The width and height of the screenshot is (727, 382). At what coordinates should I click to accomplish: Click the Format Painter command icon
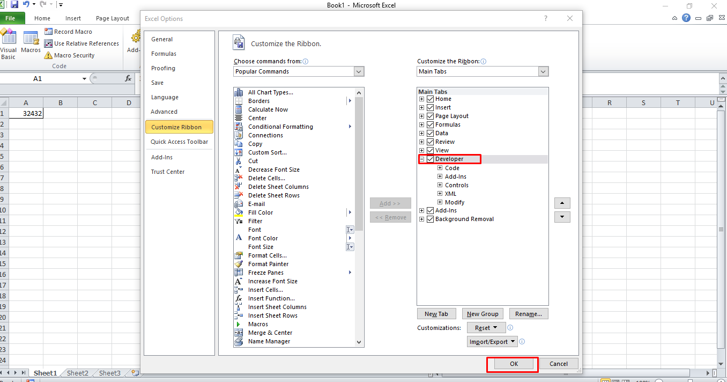(239, 263)
